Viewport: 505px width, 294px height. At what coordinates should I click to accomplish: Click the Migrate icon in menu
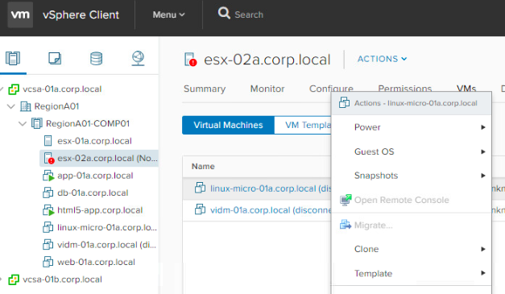[346, 225]
